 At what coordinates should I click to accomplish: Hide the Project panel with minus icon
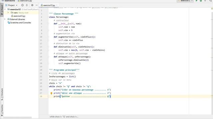pos(37,5)
